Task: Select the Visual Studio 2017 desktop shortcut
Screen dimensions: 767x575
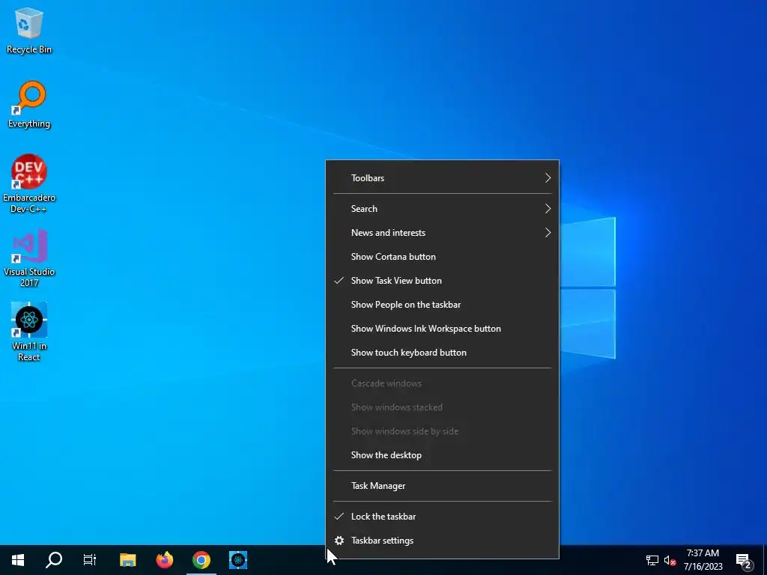Action: coord(29,258)
